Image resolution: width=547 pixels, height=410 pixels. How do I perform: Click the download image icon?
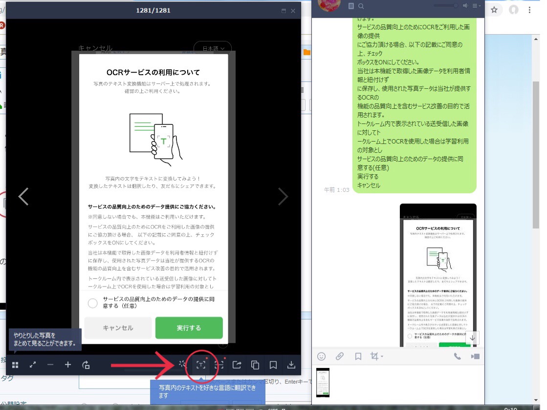[291, 365]
